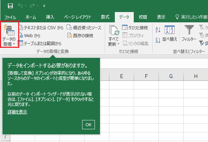
Task: Click the リンクの編集 button
Action: [135, 43]
